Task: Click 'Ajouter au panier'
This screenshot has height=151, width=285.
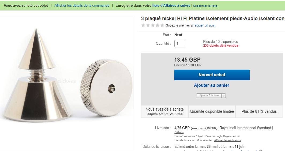Action: [x=212, y=85]
